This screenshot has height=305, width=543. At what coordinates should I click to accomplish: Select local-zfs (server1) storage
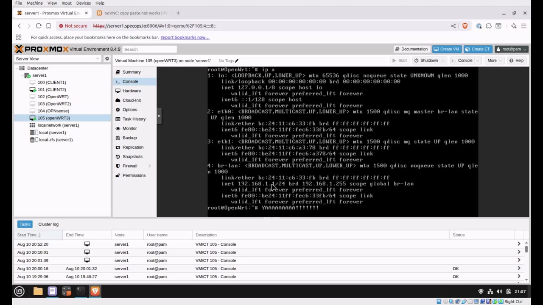click(56, 140)
